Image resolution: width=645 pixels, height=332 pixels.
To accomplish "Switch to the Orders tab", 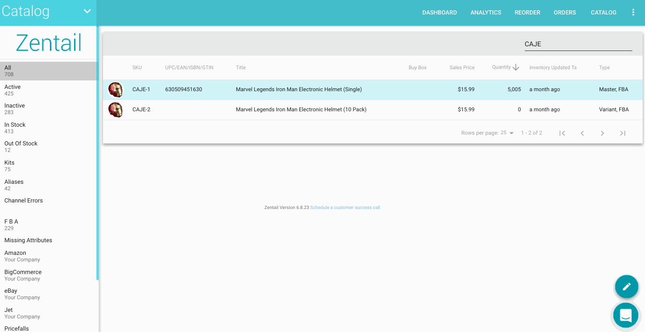I will [565, 13].
